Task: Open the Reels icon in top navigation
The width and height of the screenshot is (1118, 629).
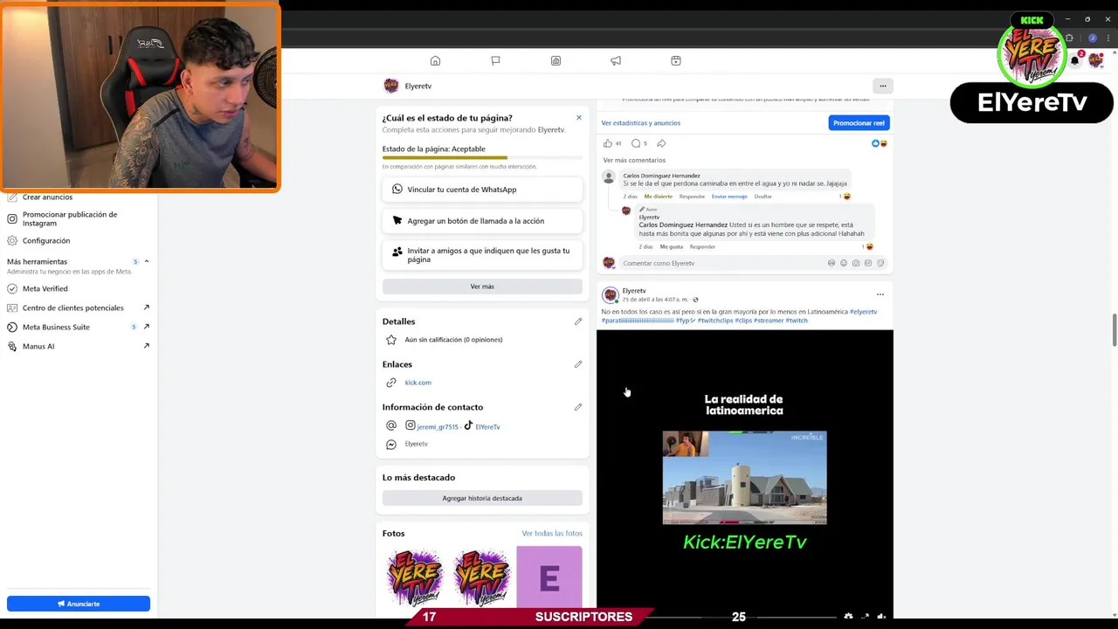Action: [x=675, y=60]
